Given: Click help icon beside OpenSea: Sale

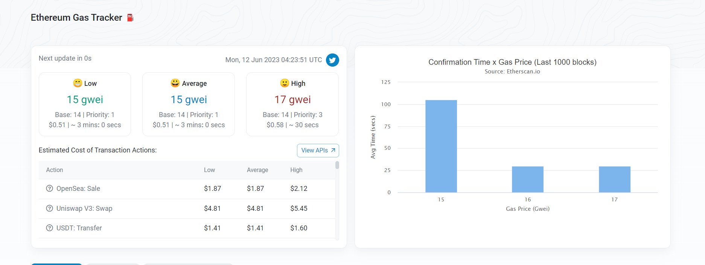Looking at the screenshot, I should click(49, 189).
